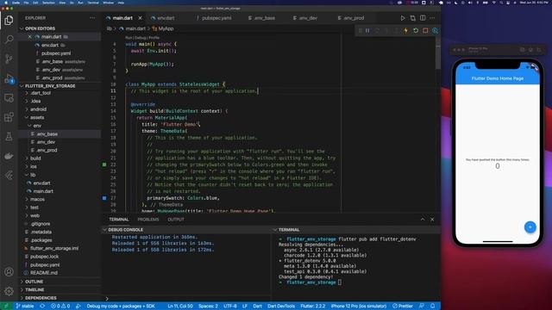
Task: Collapse the OPEN EDITORS section
Action: (x=40, y=28)
